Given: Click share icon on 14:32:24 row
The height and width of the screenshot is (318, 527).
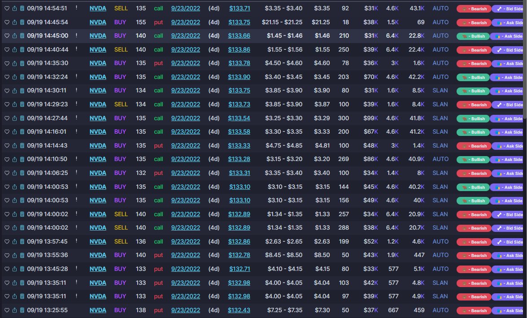Looking at the screenshot, I should (x=14, y=77).
